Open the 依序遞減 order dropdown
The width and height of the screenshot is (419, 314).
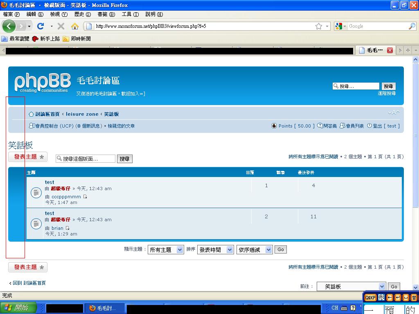(x=255, y=250)
